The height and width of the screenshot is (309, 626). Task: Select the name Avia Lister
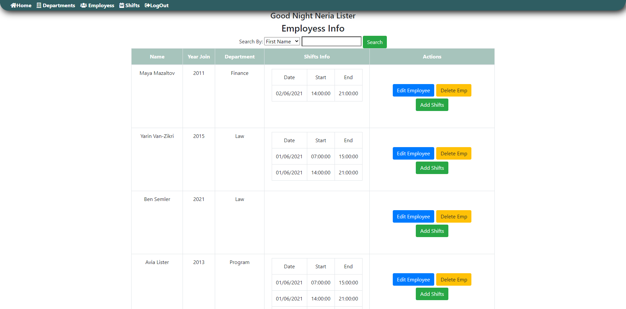pos(157,262)
